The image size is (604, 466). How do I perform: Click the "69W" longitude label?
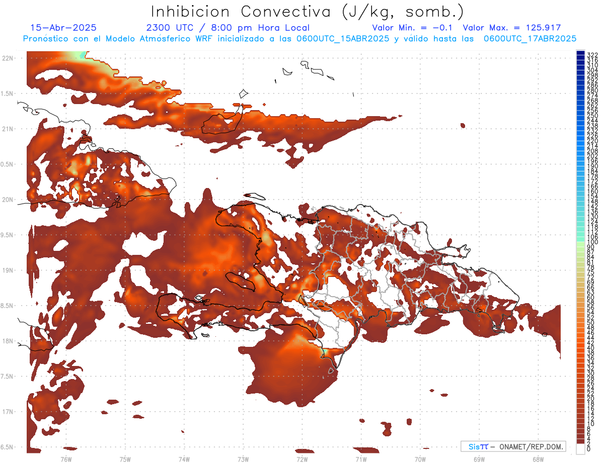(x=479, y=459)
